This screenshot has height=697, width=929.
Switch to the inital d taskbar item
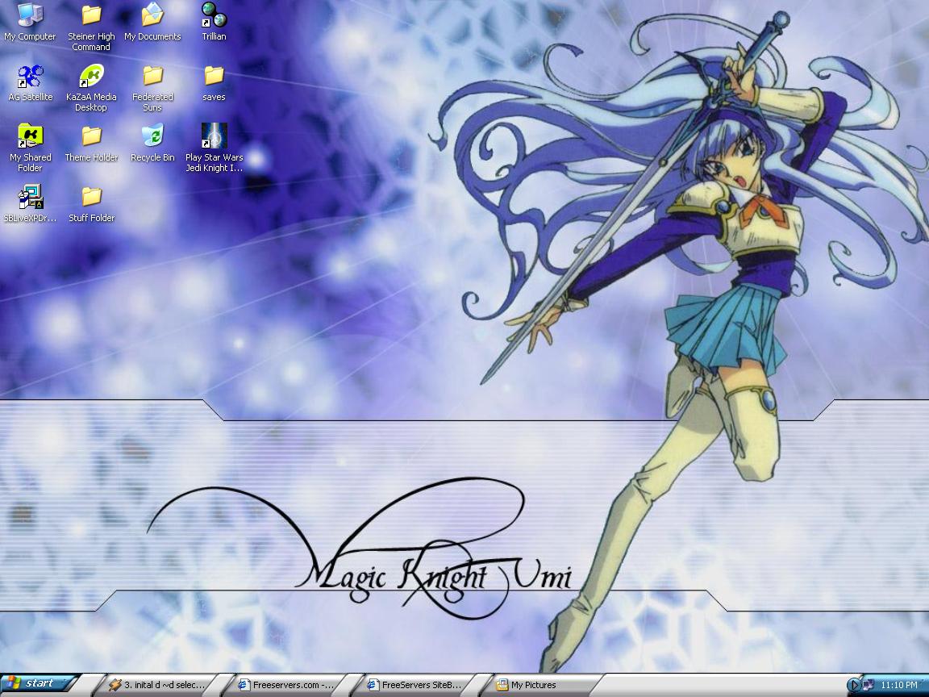coord(157,685)
